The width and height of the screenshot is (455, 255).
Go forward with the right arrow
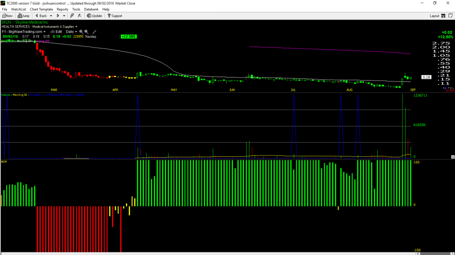(x=58, y=16)
